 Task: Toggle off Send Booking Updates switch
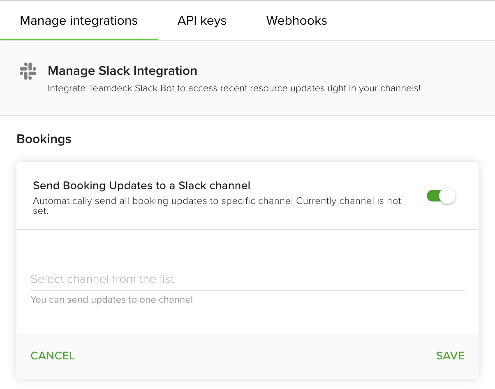pyautogui.click(x=441, y=196)
